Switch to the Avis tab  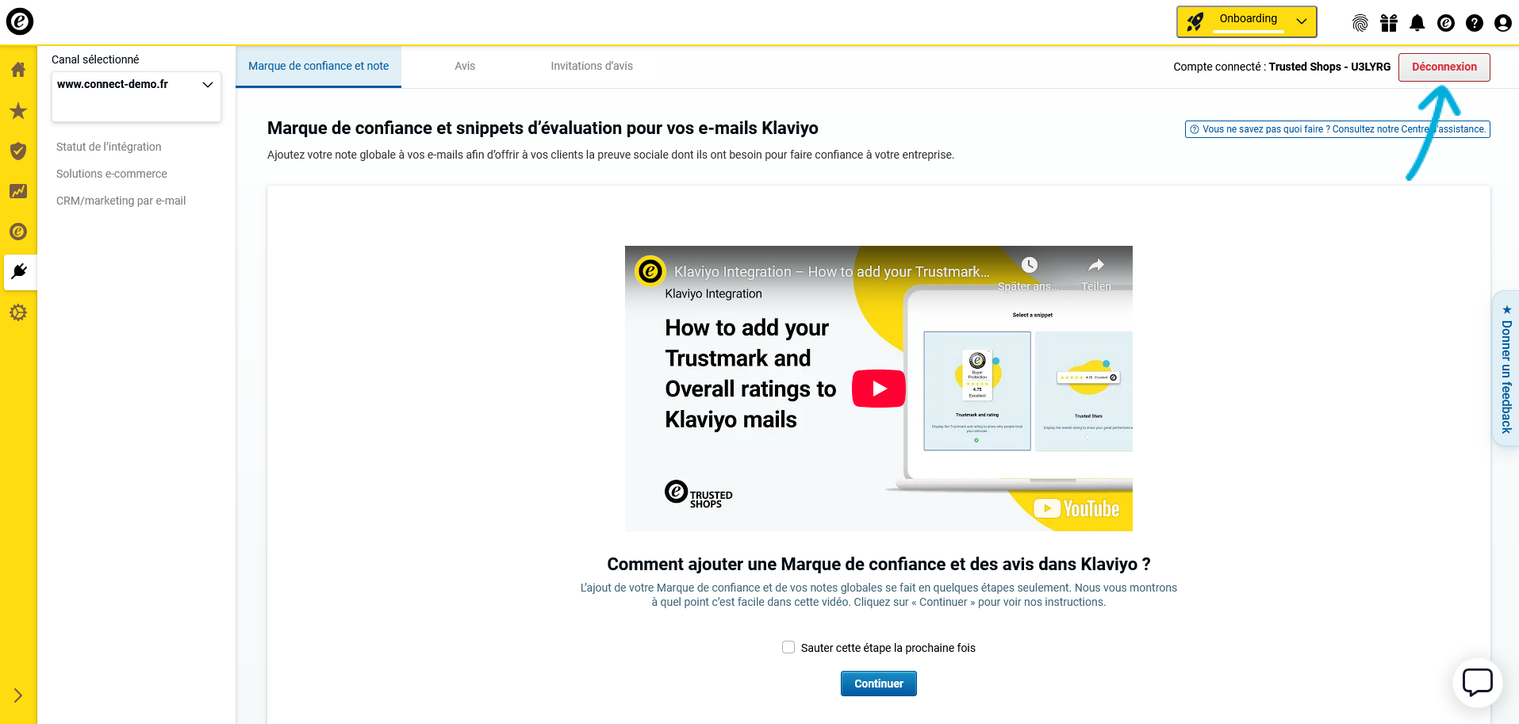465,67
